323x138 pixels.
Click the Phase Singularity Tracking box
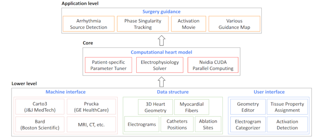tap(143, 24)
